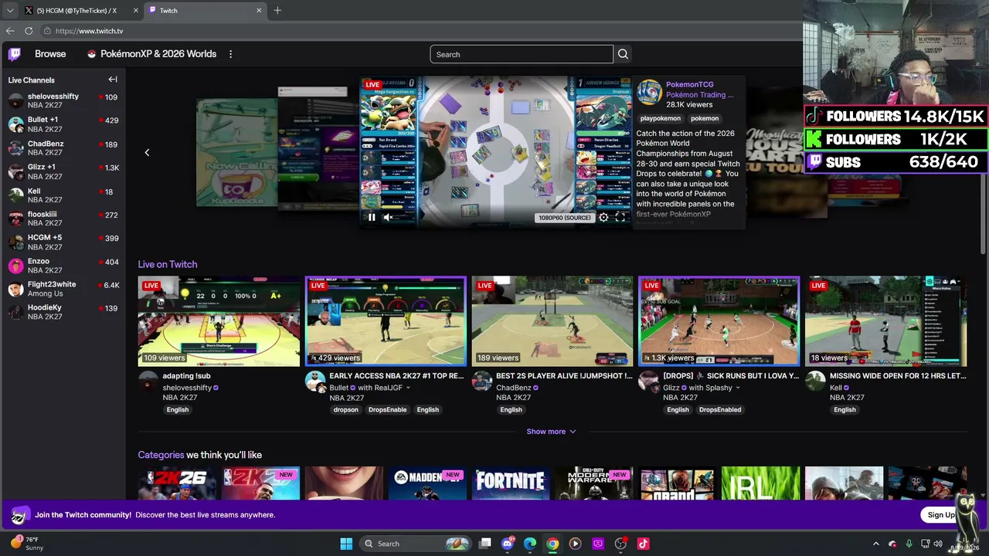The width and height of the screenshot is (989, 556).
Task: Open the Fortnite category cover
Action: click(510, 483)
